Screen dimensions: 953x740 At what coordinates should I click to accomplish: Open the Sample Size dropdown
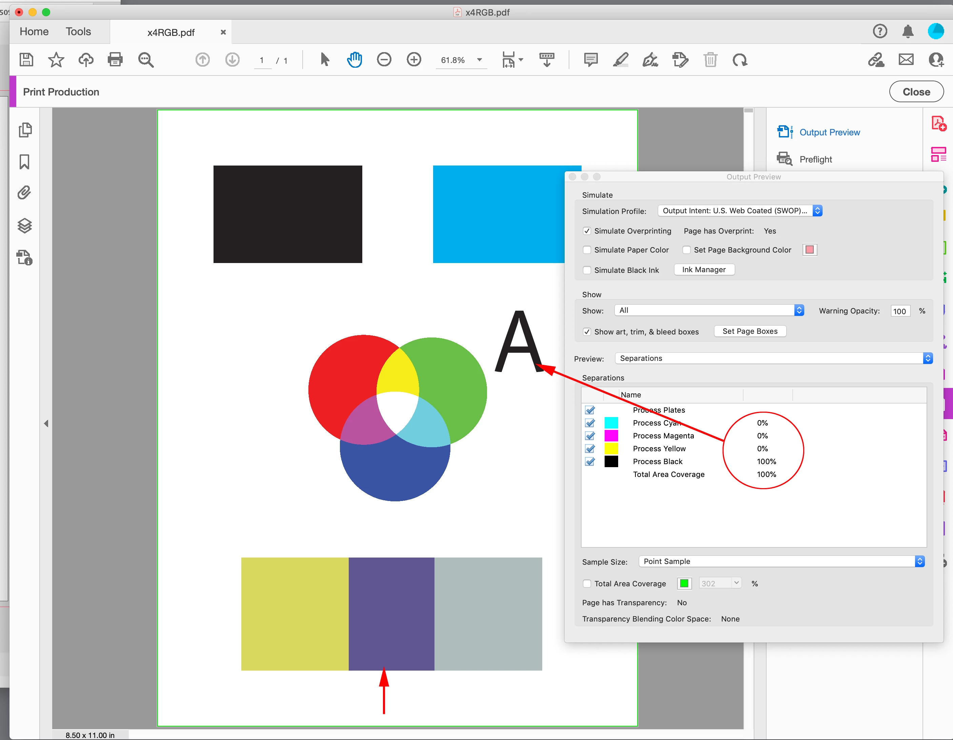781,561
